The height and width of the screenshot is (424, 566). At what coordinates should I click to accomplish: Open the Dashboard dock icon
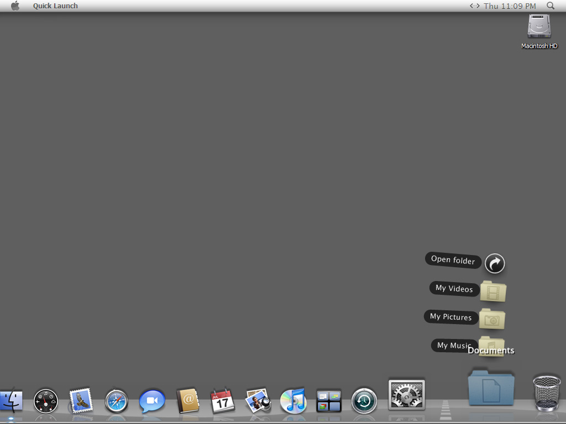pos(46,401)
